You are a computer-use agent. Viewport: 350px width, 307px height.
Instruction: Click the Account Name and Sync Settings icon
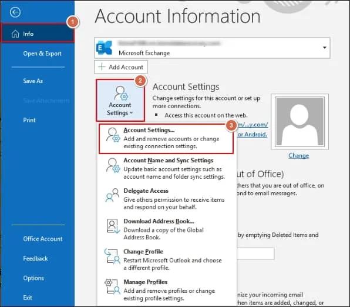coord(113,165)
